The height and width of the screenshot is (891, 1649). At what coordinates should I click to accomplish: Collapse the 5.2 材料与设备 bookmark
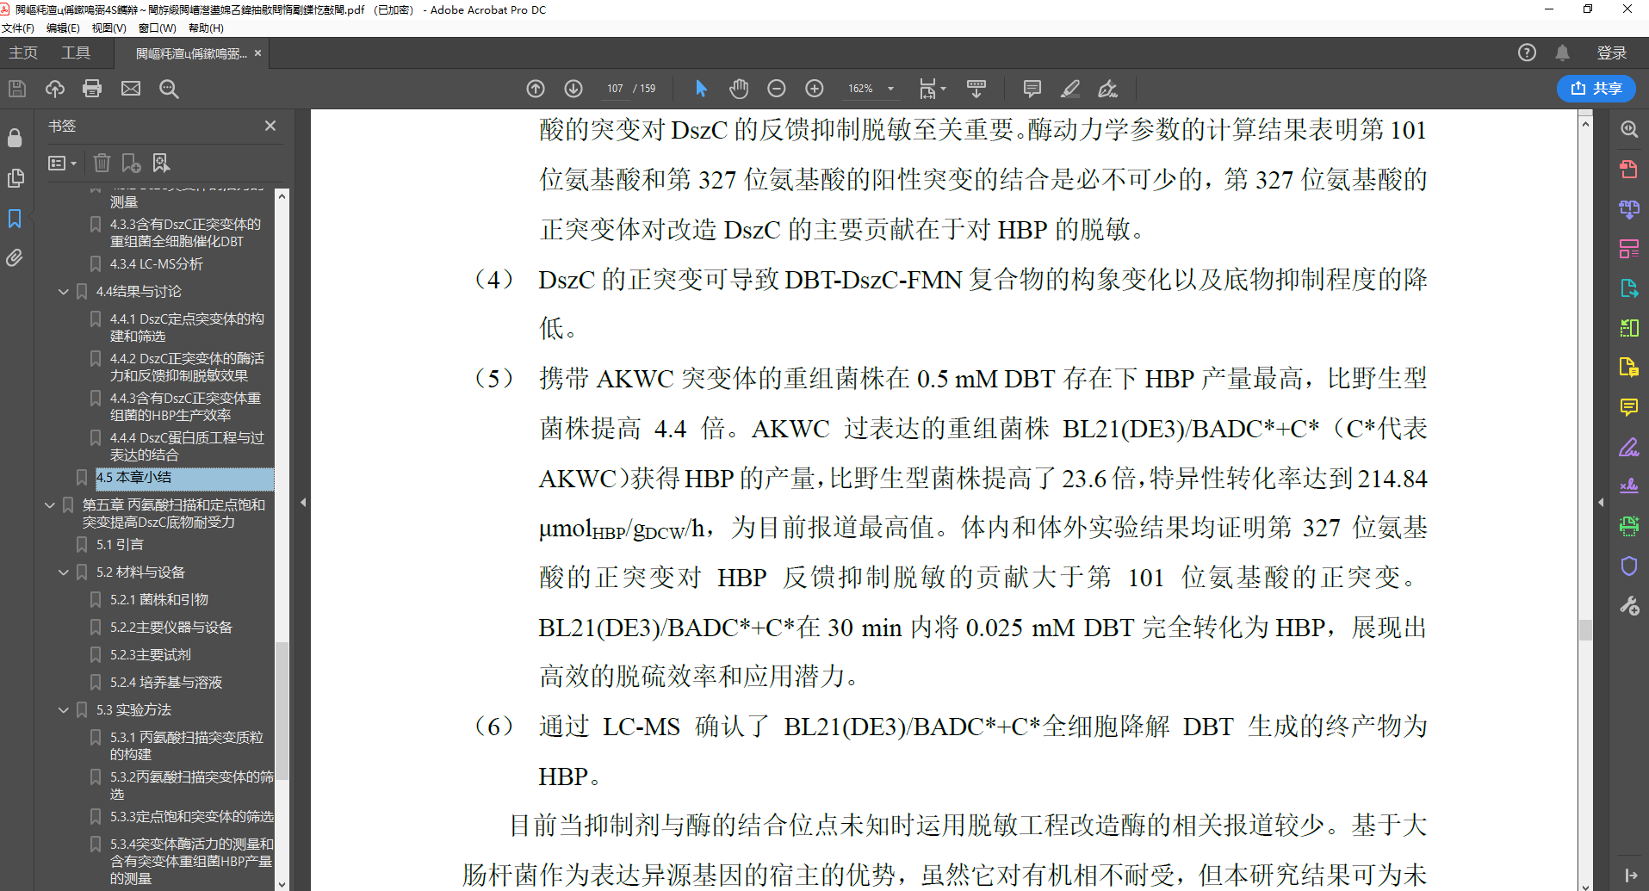pyautogui.click(x=63, y=572)
